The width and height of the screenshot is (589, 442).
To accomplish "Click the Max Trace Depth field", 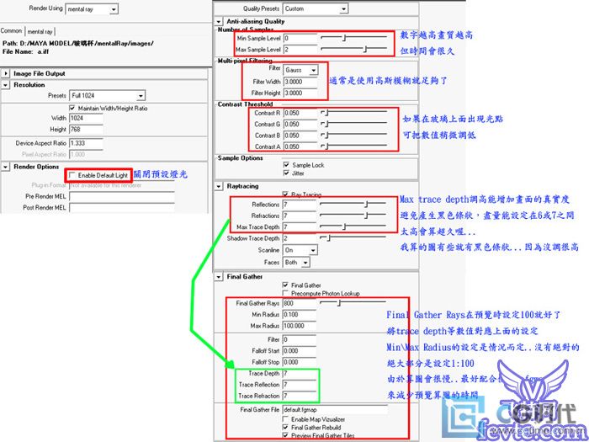I will [x=300, y=227].
